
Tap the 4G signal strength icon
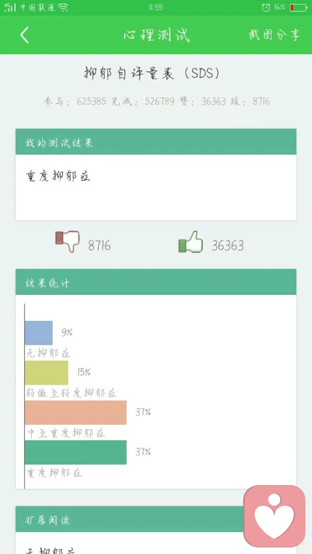coord(10,7)
